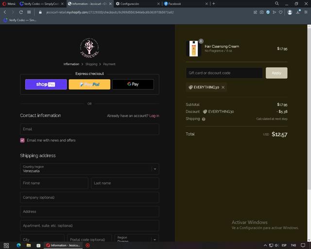Launch Edge from taskbar

19,246
